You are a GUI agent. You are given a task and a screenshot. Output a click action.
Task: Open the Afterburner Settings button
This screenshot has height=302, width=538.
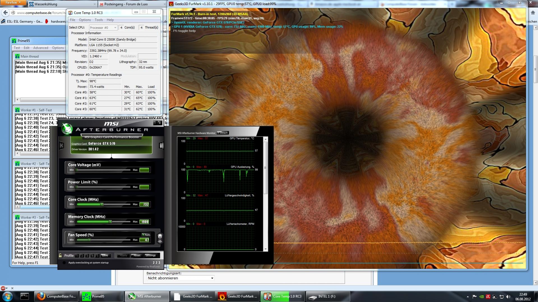[x=151, y=255]
